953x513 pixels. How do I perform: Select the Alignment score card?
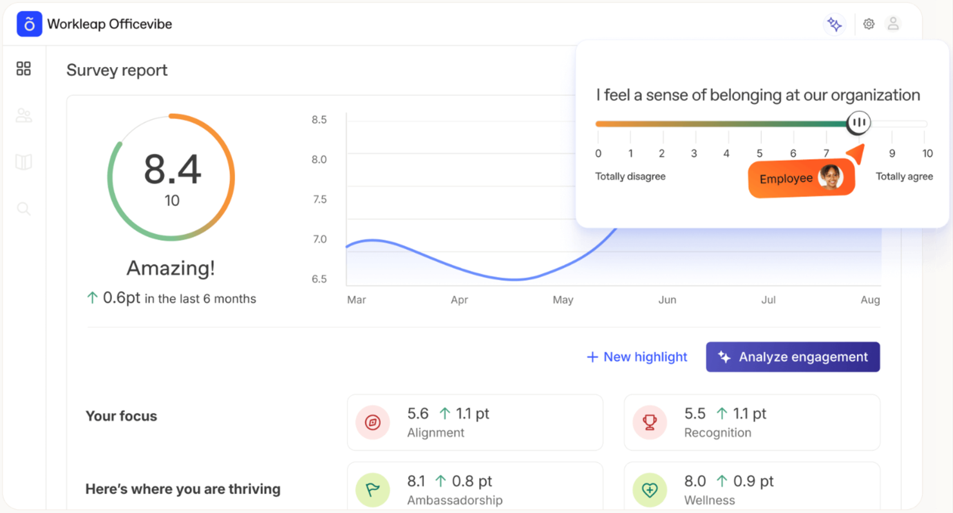[475, 422]
